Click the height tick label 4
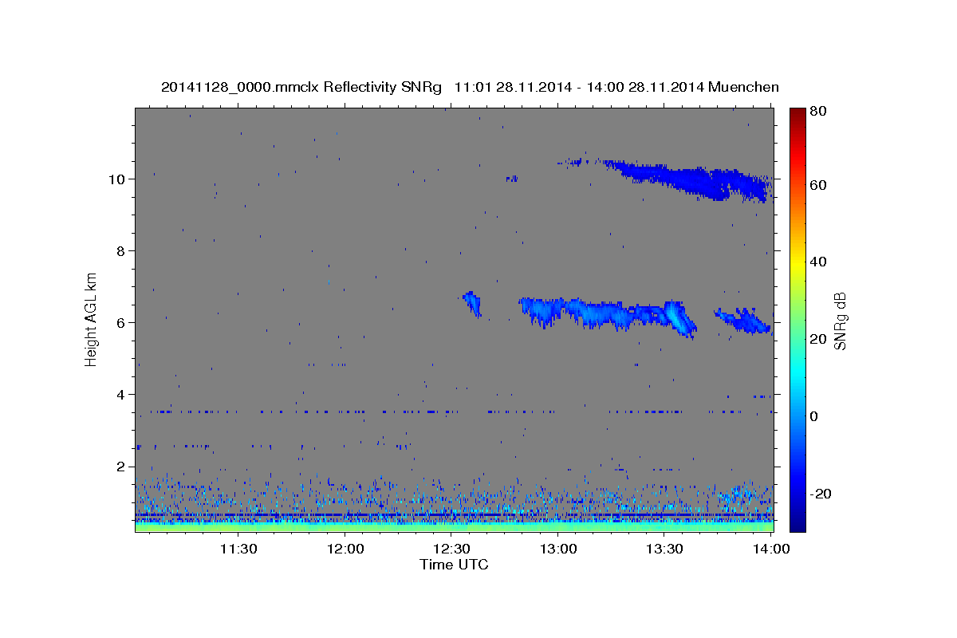Image resolution: width=957 pixels, height=638 pixels. (123, 394)
